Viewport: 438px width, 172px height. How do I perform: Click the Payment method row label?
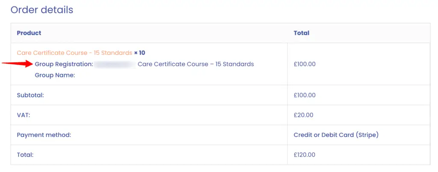[44, 135]
